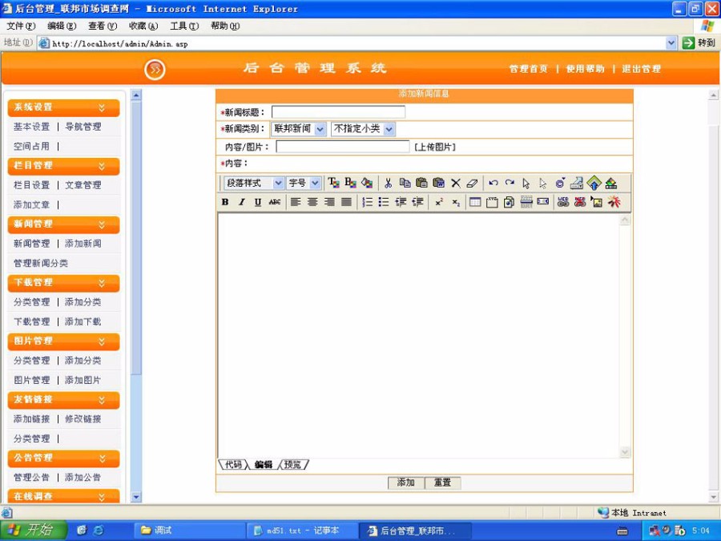Apply superscript formatting
Screen dimensions: 721x541
pyautogui.click(x=439, y=202)
